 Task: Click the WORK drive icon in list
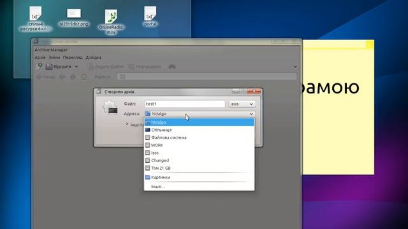[x=147, y=145]
